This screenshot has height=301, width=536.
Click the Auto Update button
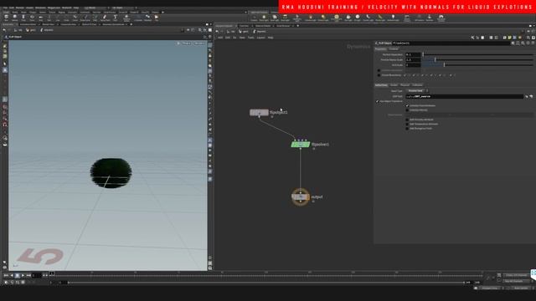[x=521, y=288]
